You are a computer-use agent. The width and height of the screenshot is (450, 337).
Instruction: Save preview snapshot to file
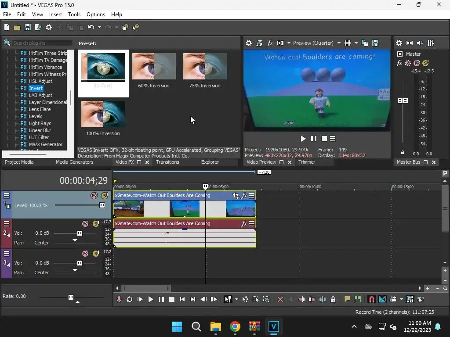(375, 43)
